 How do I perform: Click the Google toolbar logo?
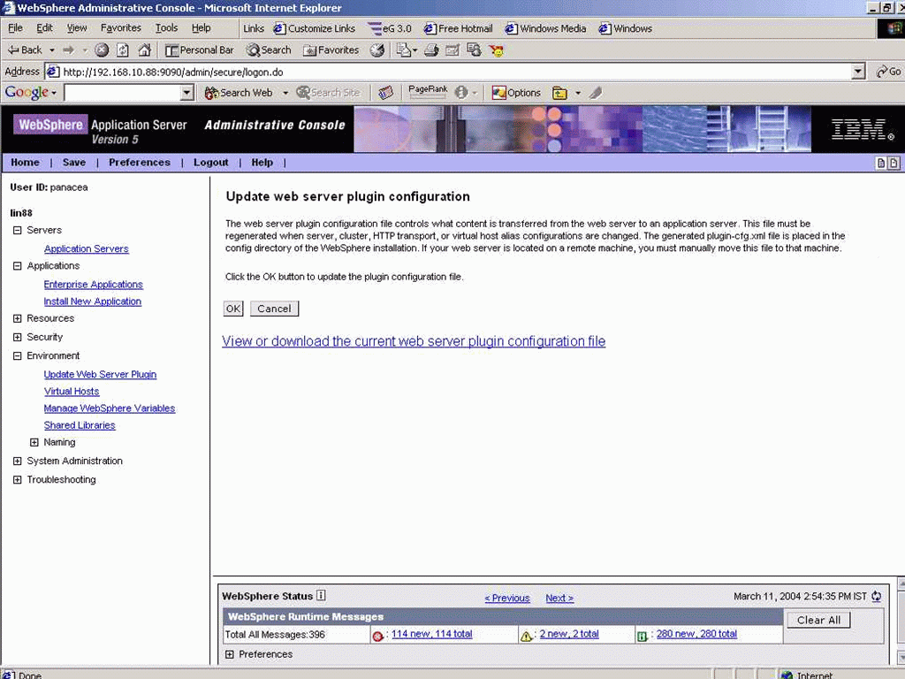click(27, 92)
